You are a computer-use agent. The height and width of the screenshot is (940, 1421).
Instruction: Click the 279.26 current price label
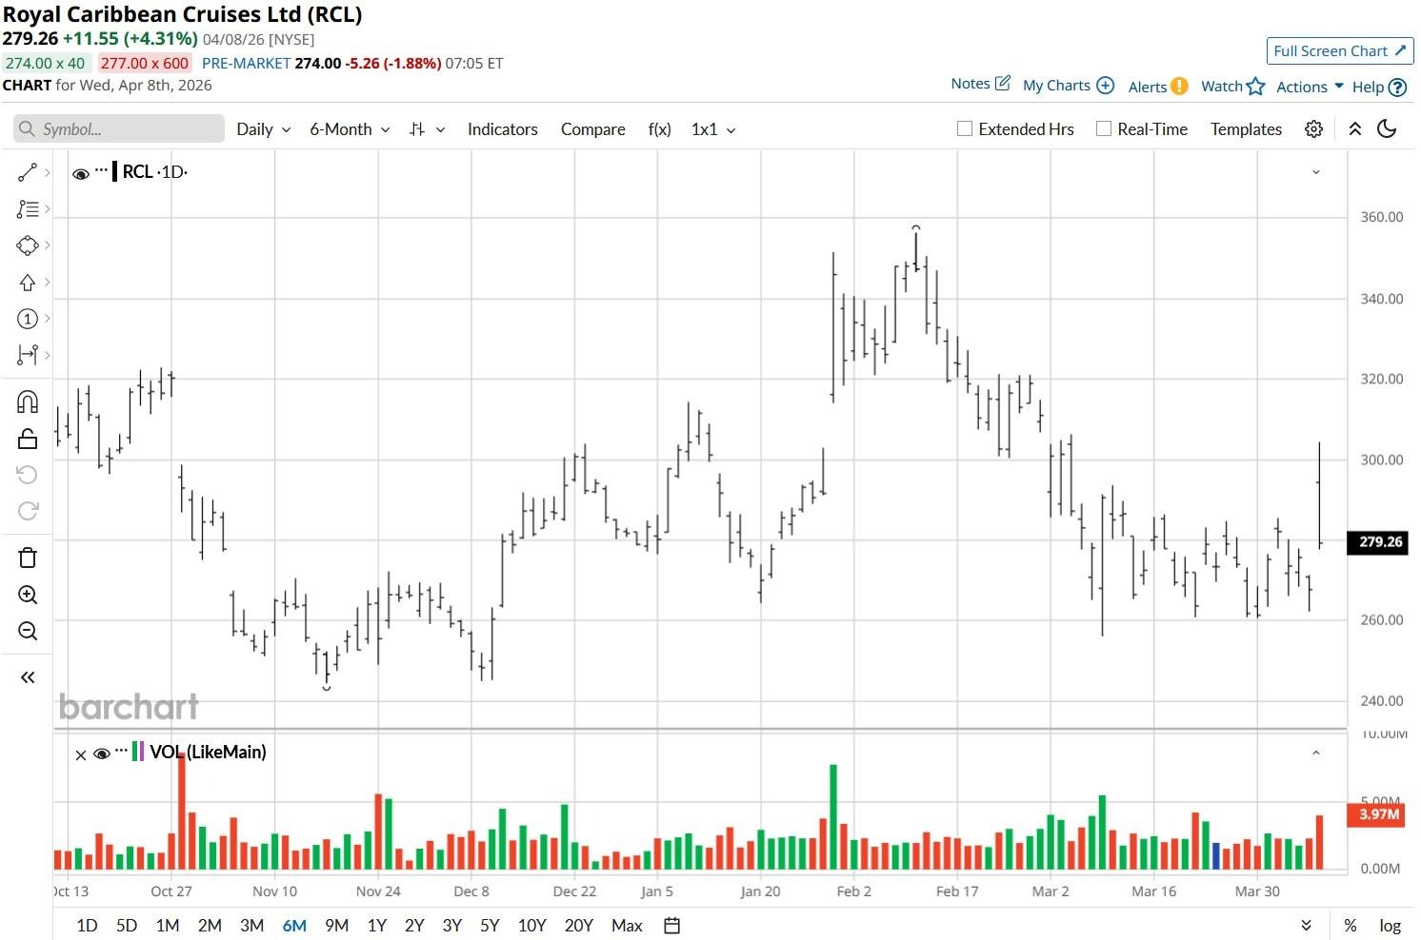(1377, 542)
